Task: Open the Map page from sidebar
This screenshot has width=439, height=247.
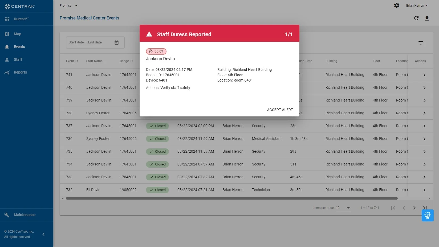Action: pos(17,34)
